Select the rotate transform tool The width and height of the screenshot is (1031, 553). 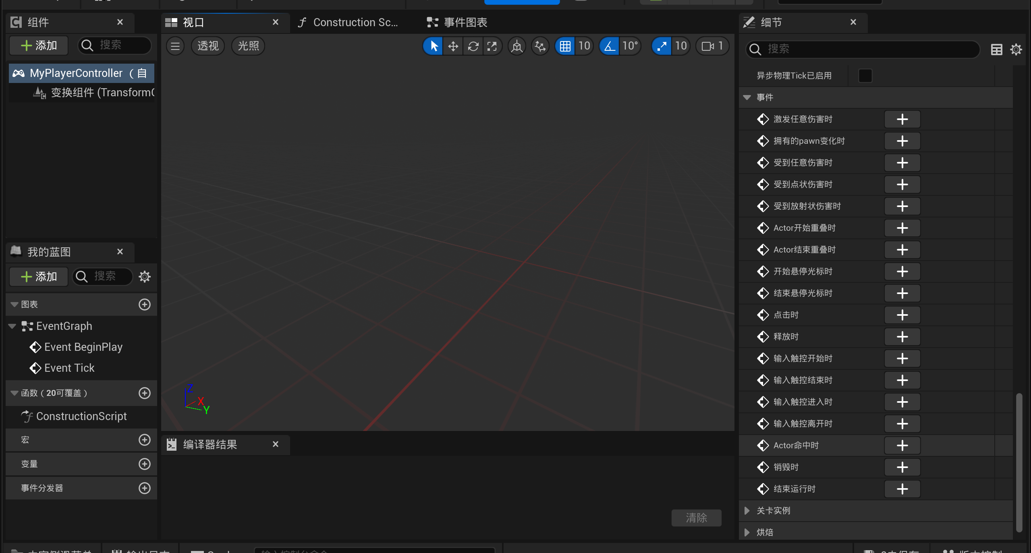(473, 46)
